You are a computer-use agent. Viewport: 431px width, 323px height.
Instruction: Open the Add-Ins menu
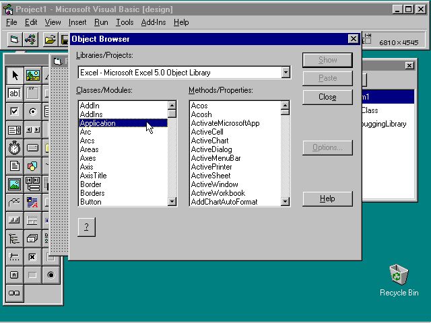154,22
